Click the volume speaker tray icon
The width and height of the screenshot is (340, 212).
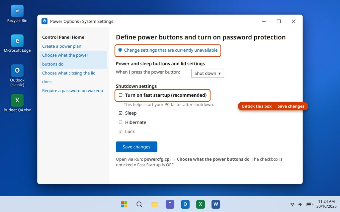[x=300, y=204]
